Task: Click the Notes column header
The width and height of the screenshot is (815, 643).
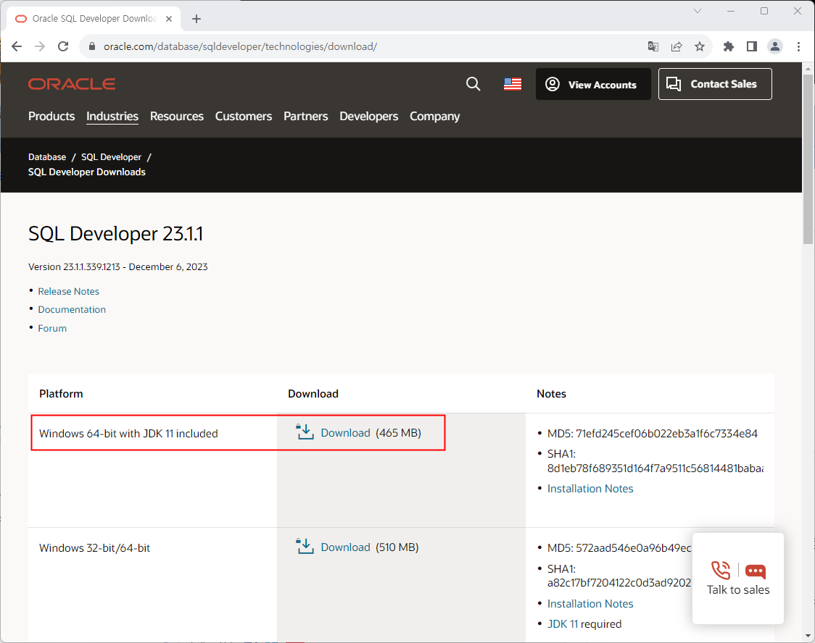Action: pos(551,393)
